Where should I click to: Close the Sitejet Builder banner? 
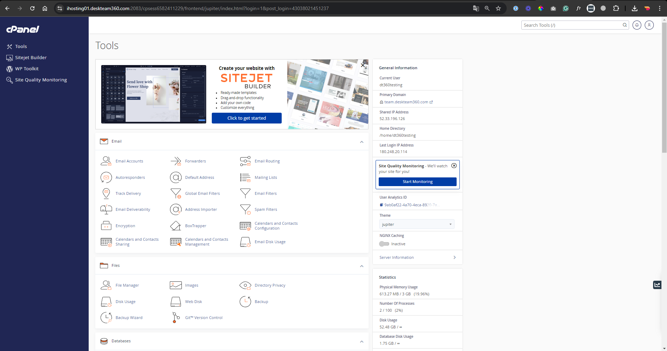[x=363, y=65]
